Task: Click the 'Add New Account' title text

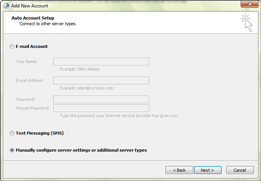Action: (x=30, y=6)
